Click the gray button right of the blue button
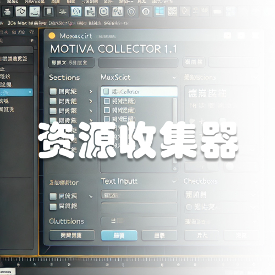 (159, 235)
